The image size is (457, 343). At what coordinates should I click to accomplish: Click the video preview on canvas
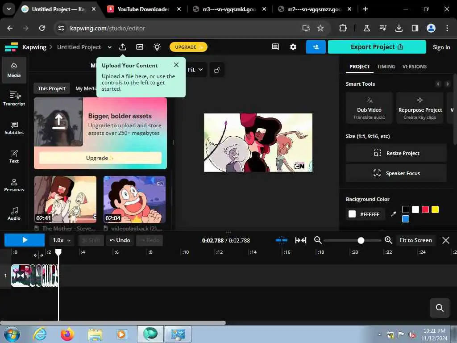(x=258, y=142)
